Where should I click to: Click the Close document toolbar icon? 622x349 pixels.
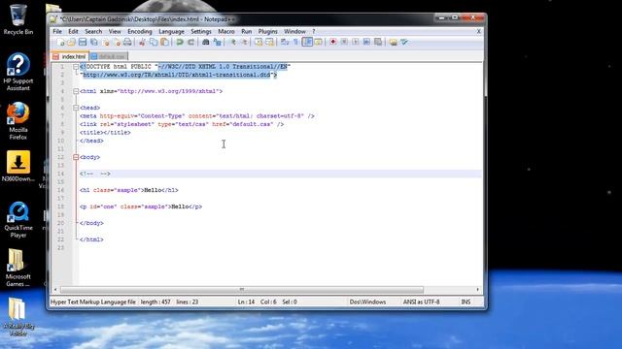pyautogui.click(x=106, y=42)
